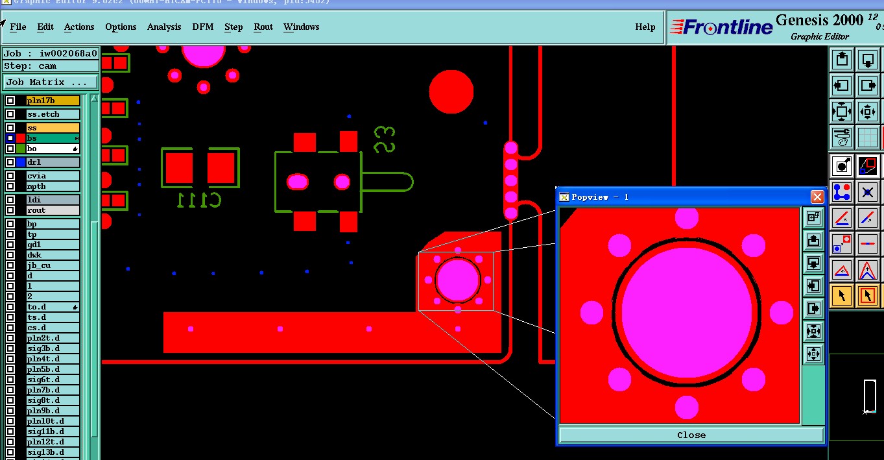Click the pan left icon in main toolbar

tap(842, 86)
